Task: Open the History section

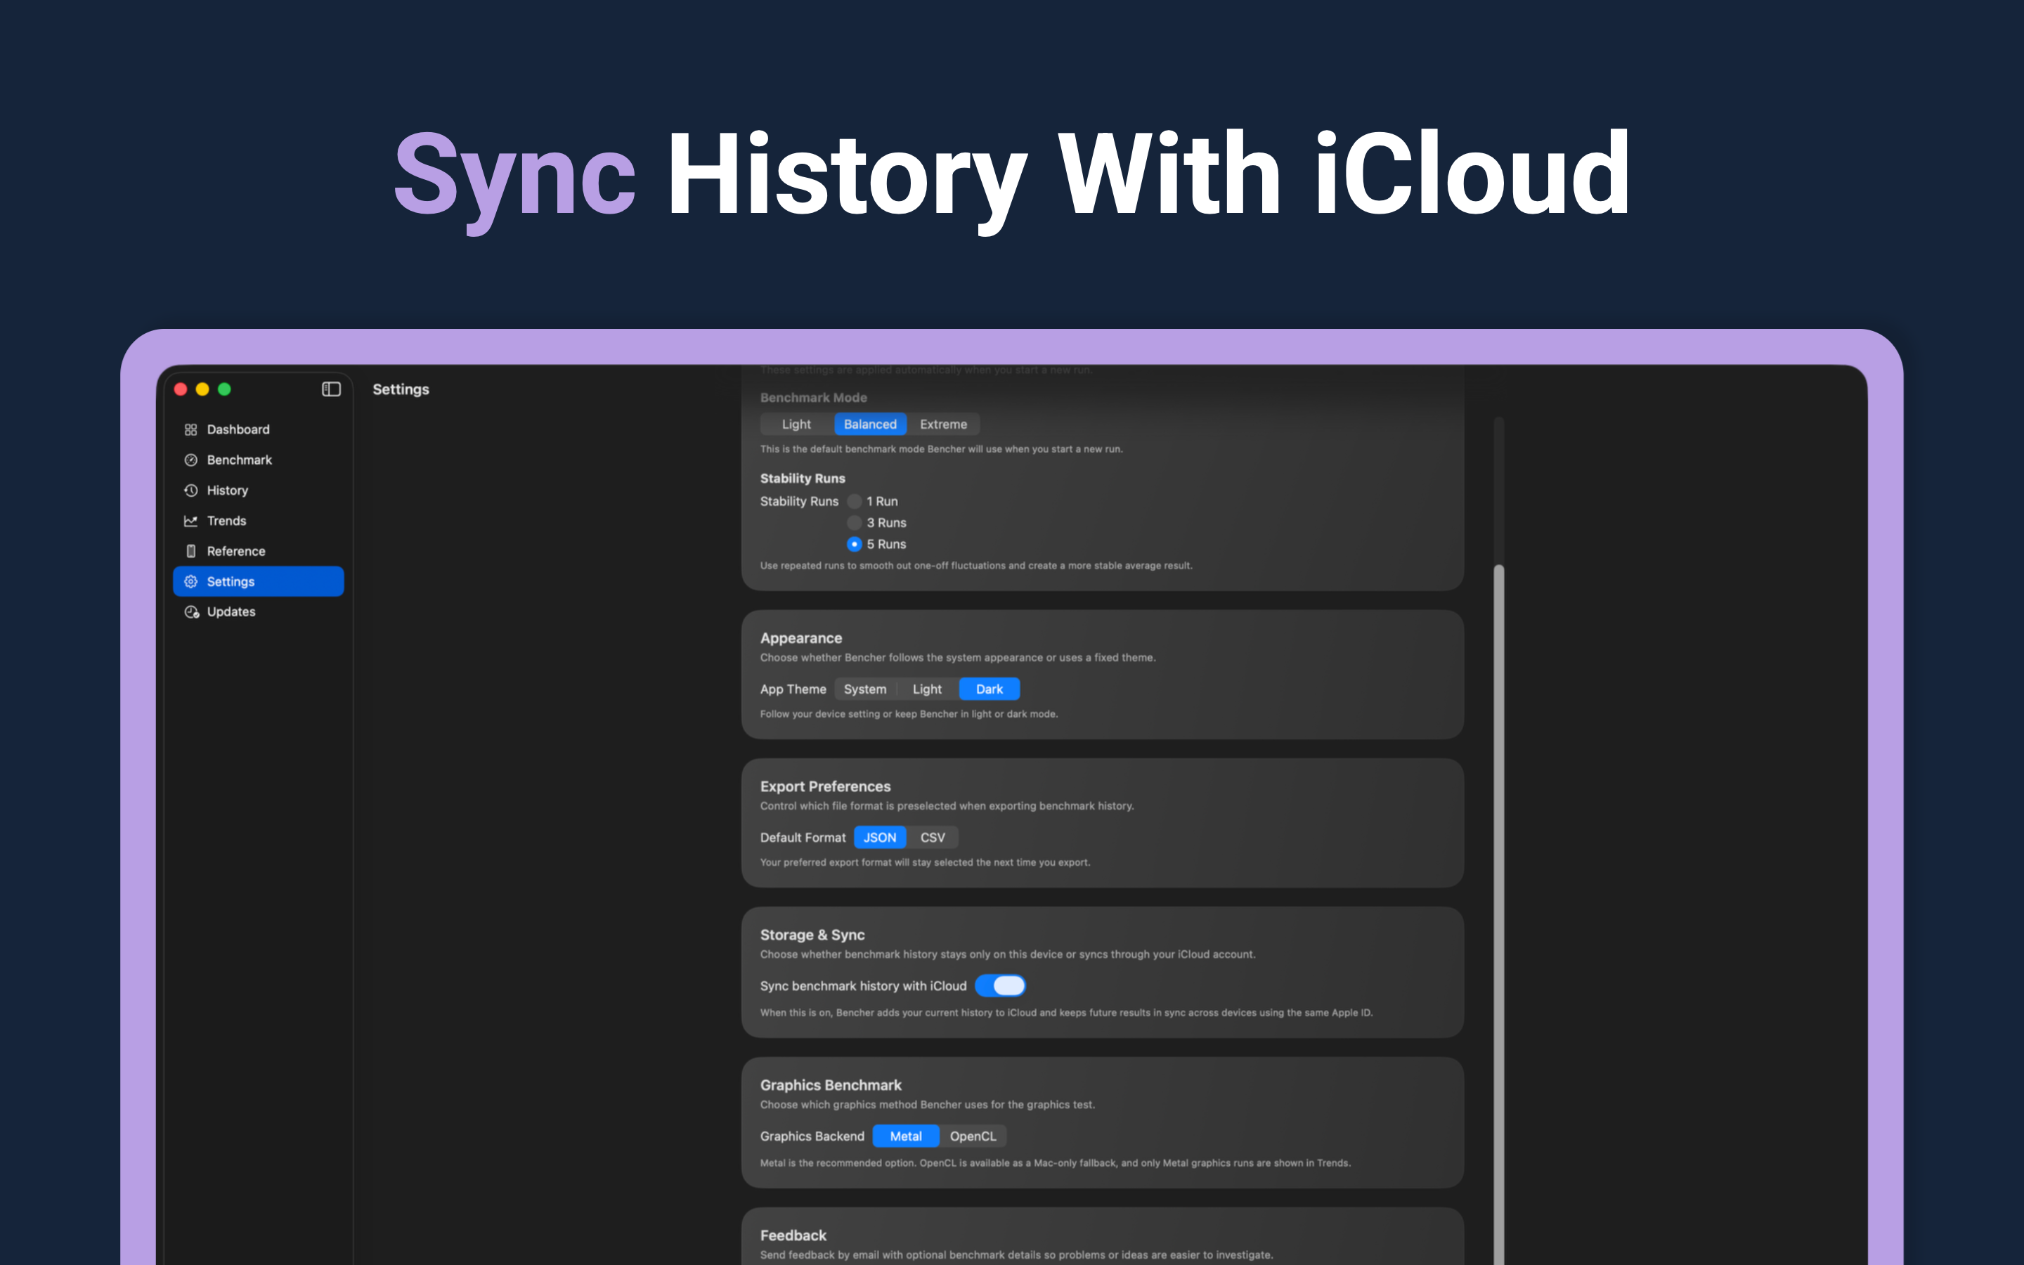Action: click(x=259, y=491)
